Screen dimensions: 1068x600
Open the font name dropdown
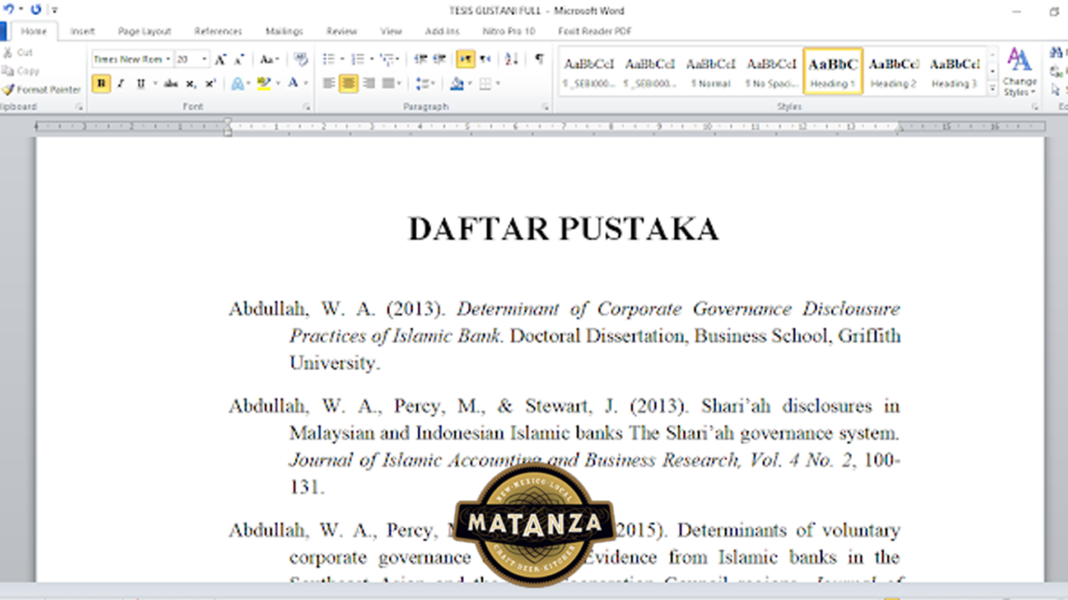point(168,59)
